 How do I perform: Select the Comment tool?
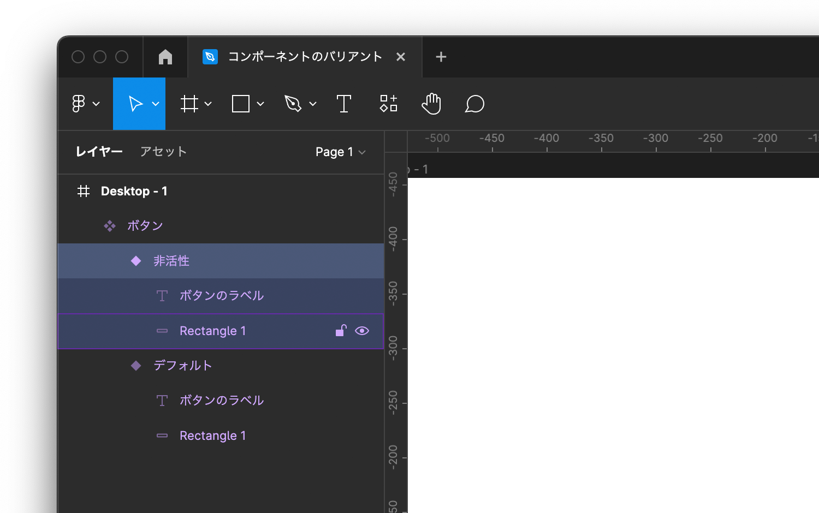pos(474,104)
